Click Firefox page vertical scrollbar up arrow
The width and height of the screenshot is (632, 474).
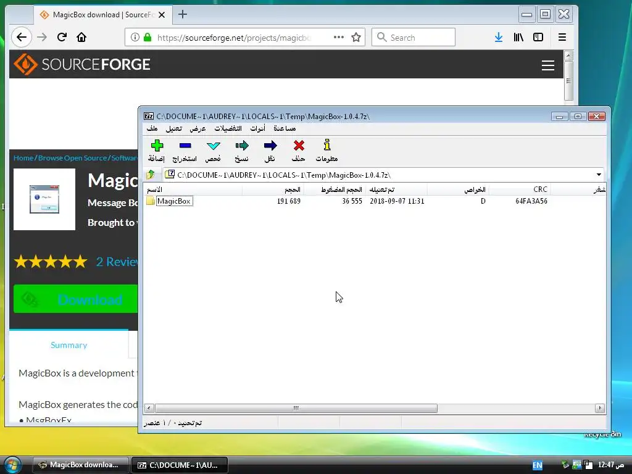[x=568, y=55]
